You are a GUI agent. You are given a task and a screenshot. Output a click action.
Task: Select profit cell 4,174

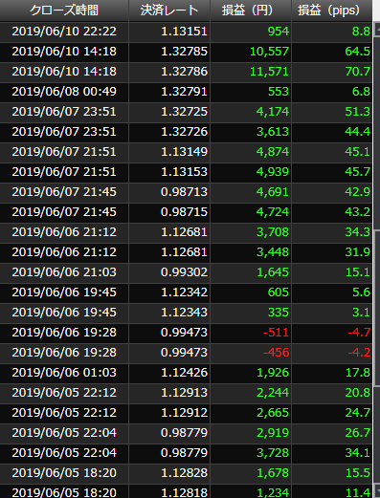(251, 112)
